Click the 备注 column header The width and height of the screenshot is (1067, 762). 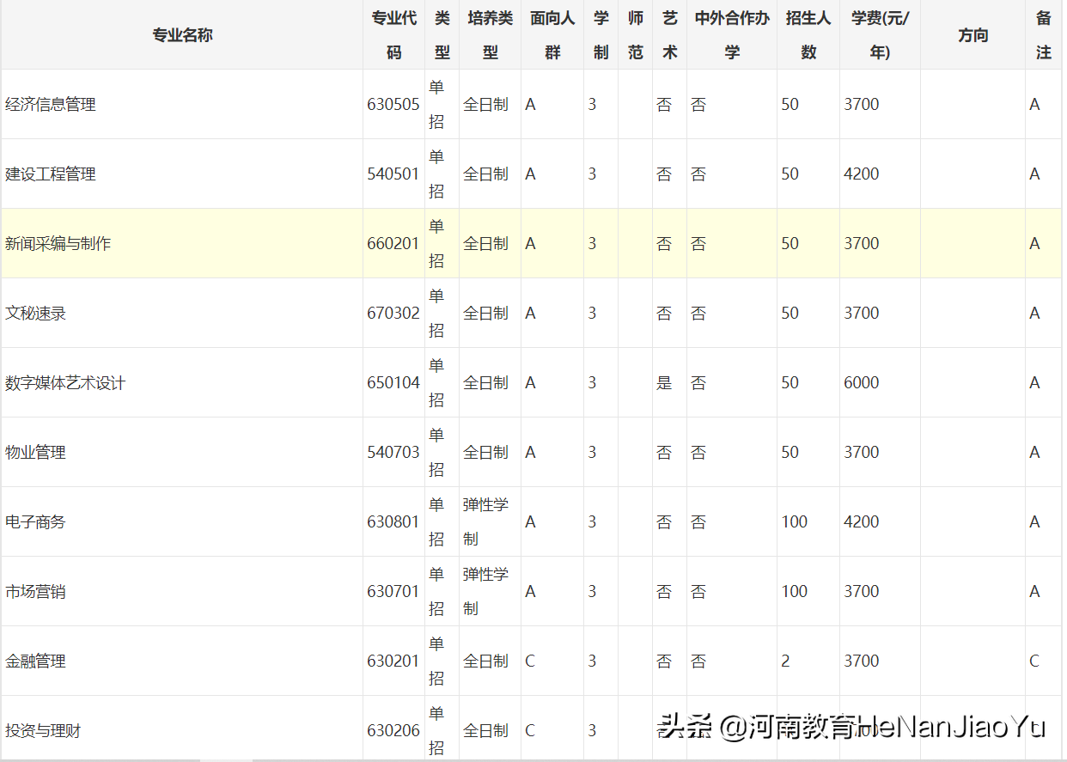[1043, 34]
